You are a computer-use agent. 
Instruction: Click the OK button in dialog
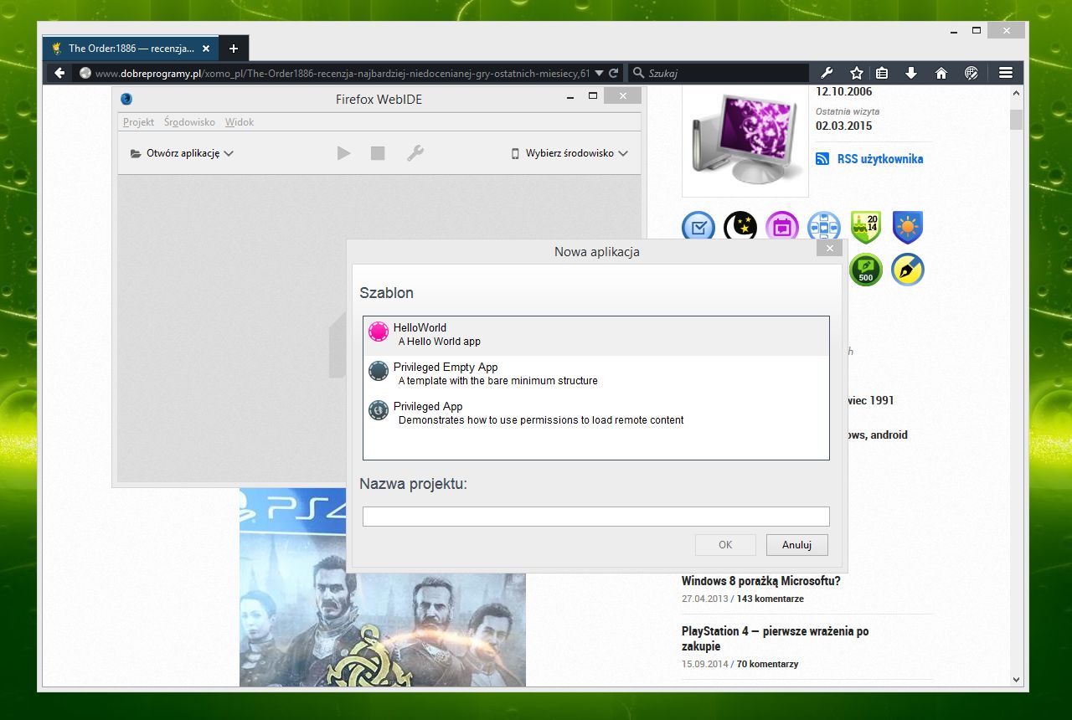click(x=725, y=545)
